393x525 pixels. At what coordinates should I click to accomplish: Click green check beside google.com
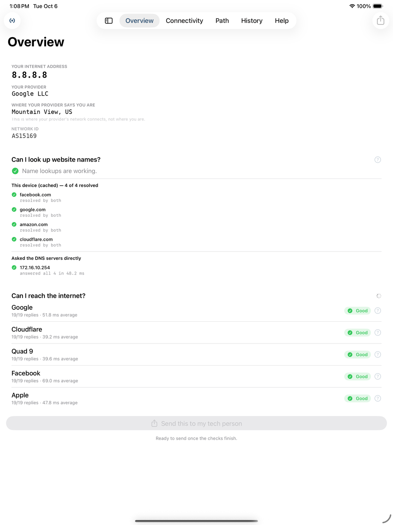(14, 210)
